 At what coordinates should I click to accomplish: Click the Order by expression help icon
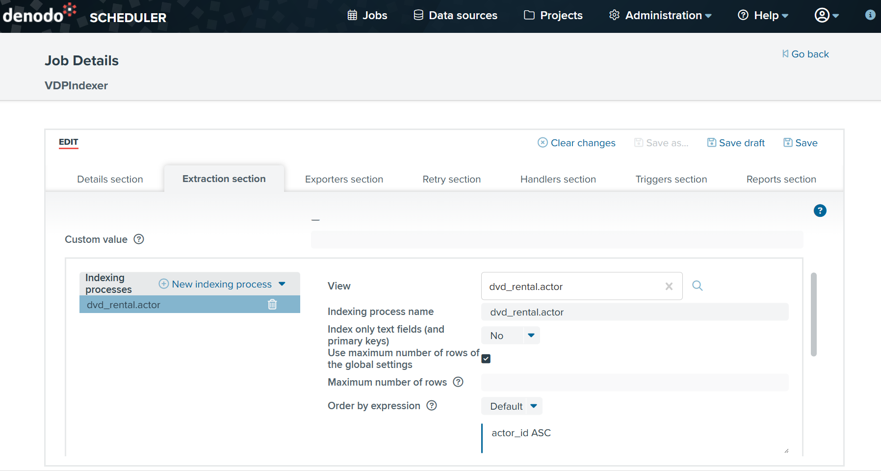(x=432, y=406)
